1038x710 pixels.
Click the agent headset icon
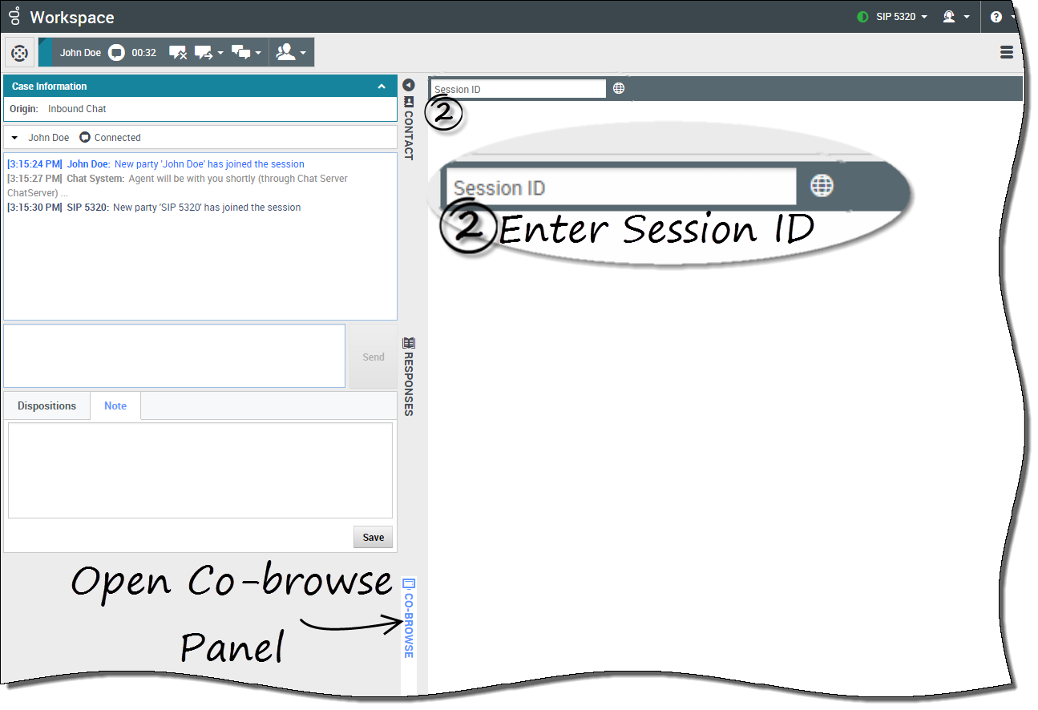click(949, 17)
